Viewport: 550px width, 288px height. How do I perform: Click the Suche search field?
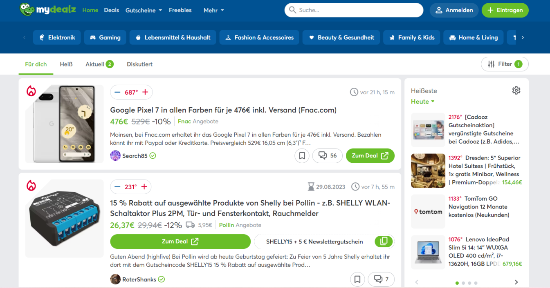pos(354,10)
